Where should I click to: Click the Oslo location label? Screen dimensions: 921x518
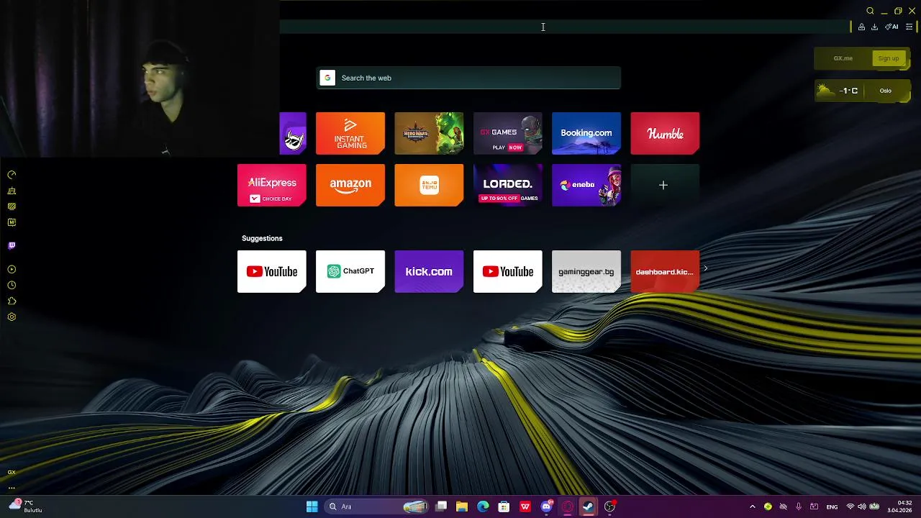point(885,91)
